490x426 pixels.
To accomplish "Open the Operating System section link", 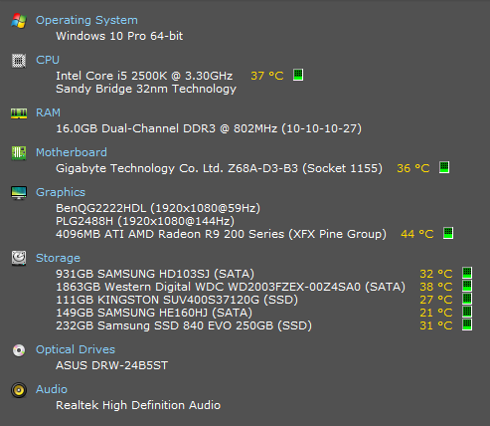I will [x=86, y=20].
